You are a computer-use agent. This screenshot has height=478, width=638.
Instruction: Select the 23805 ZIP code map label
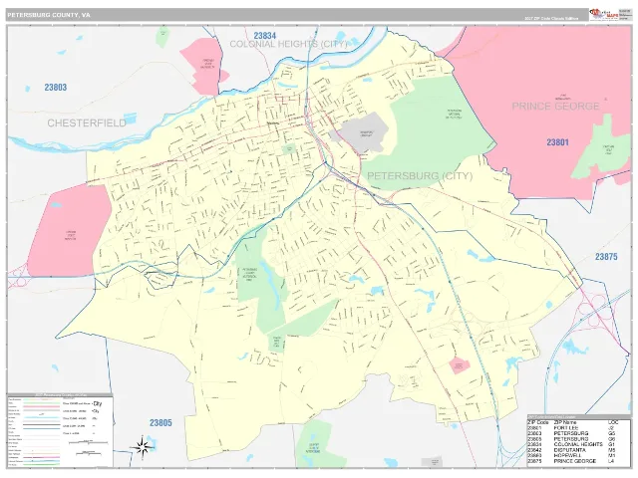pyautogui.click(x=160, y=422)
